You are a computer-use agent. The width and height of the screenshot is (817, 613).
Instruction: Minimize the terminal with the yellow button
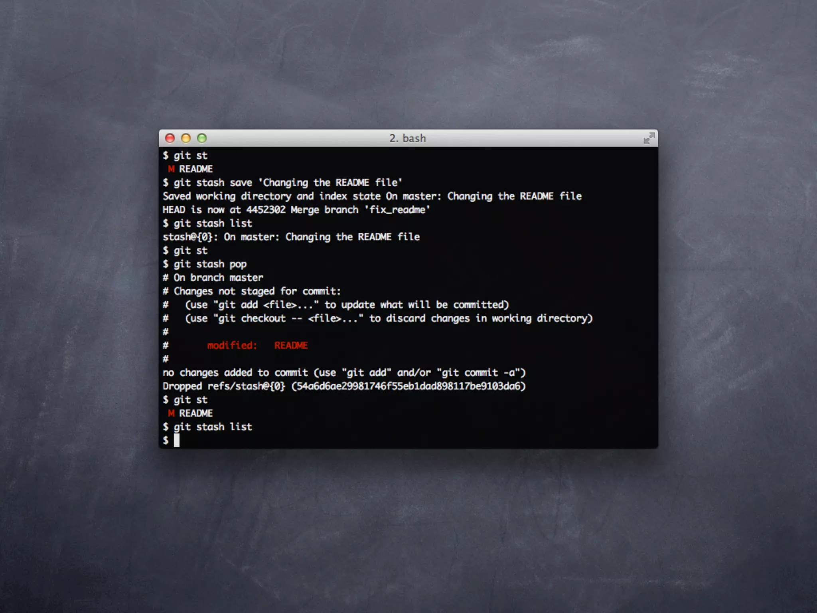[x=186, y=138]
